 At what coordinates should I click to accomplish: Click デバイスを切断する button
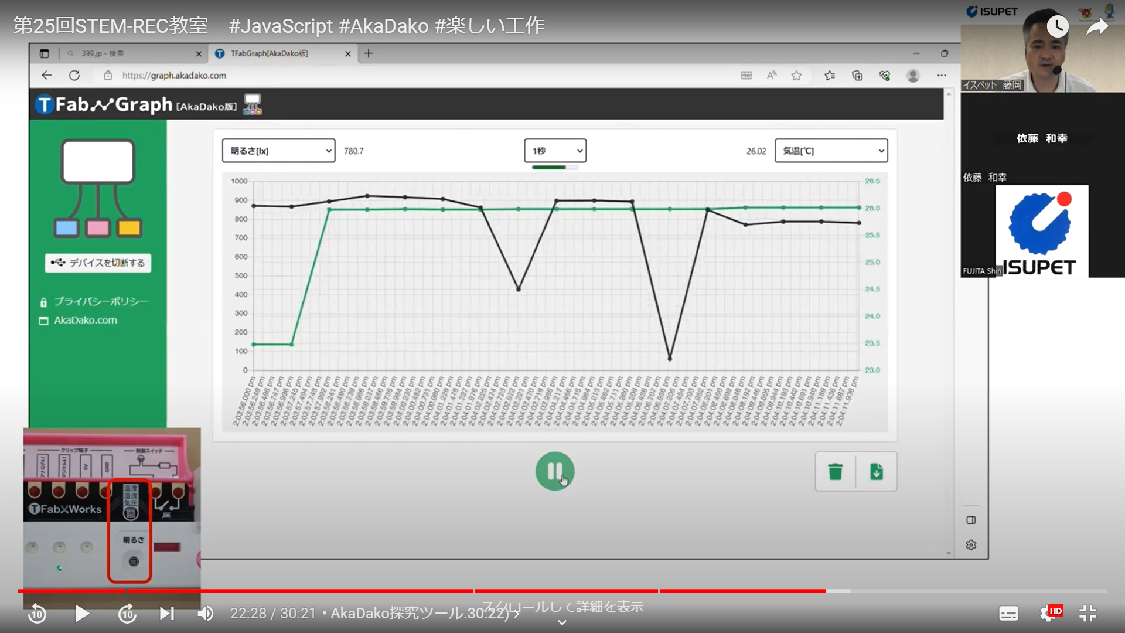point(98,263)
